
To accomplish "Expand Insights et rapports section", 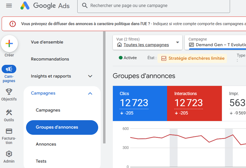I will pos(90,76).
